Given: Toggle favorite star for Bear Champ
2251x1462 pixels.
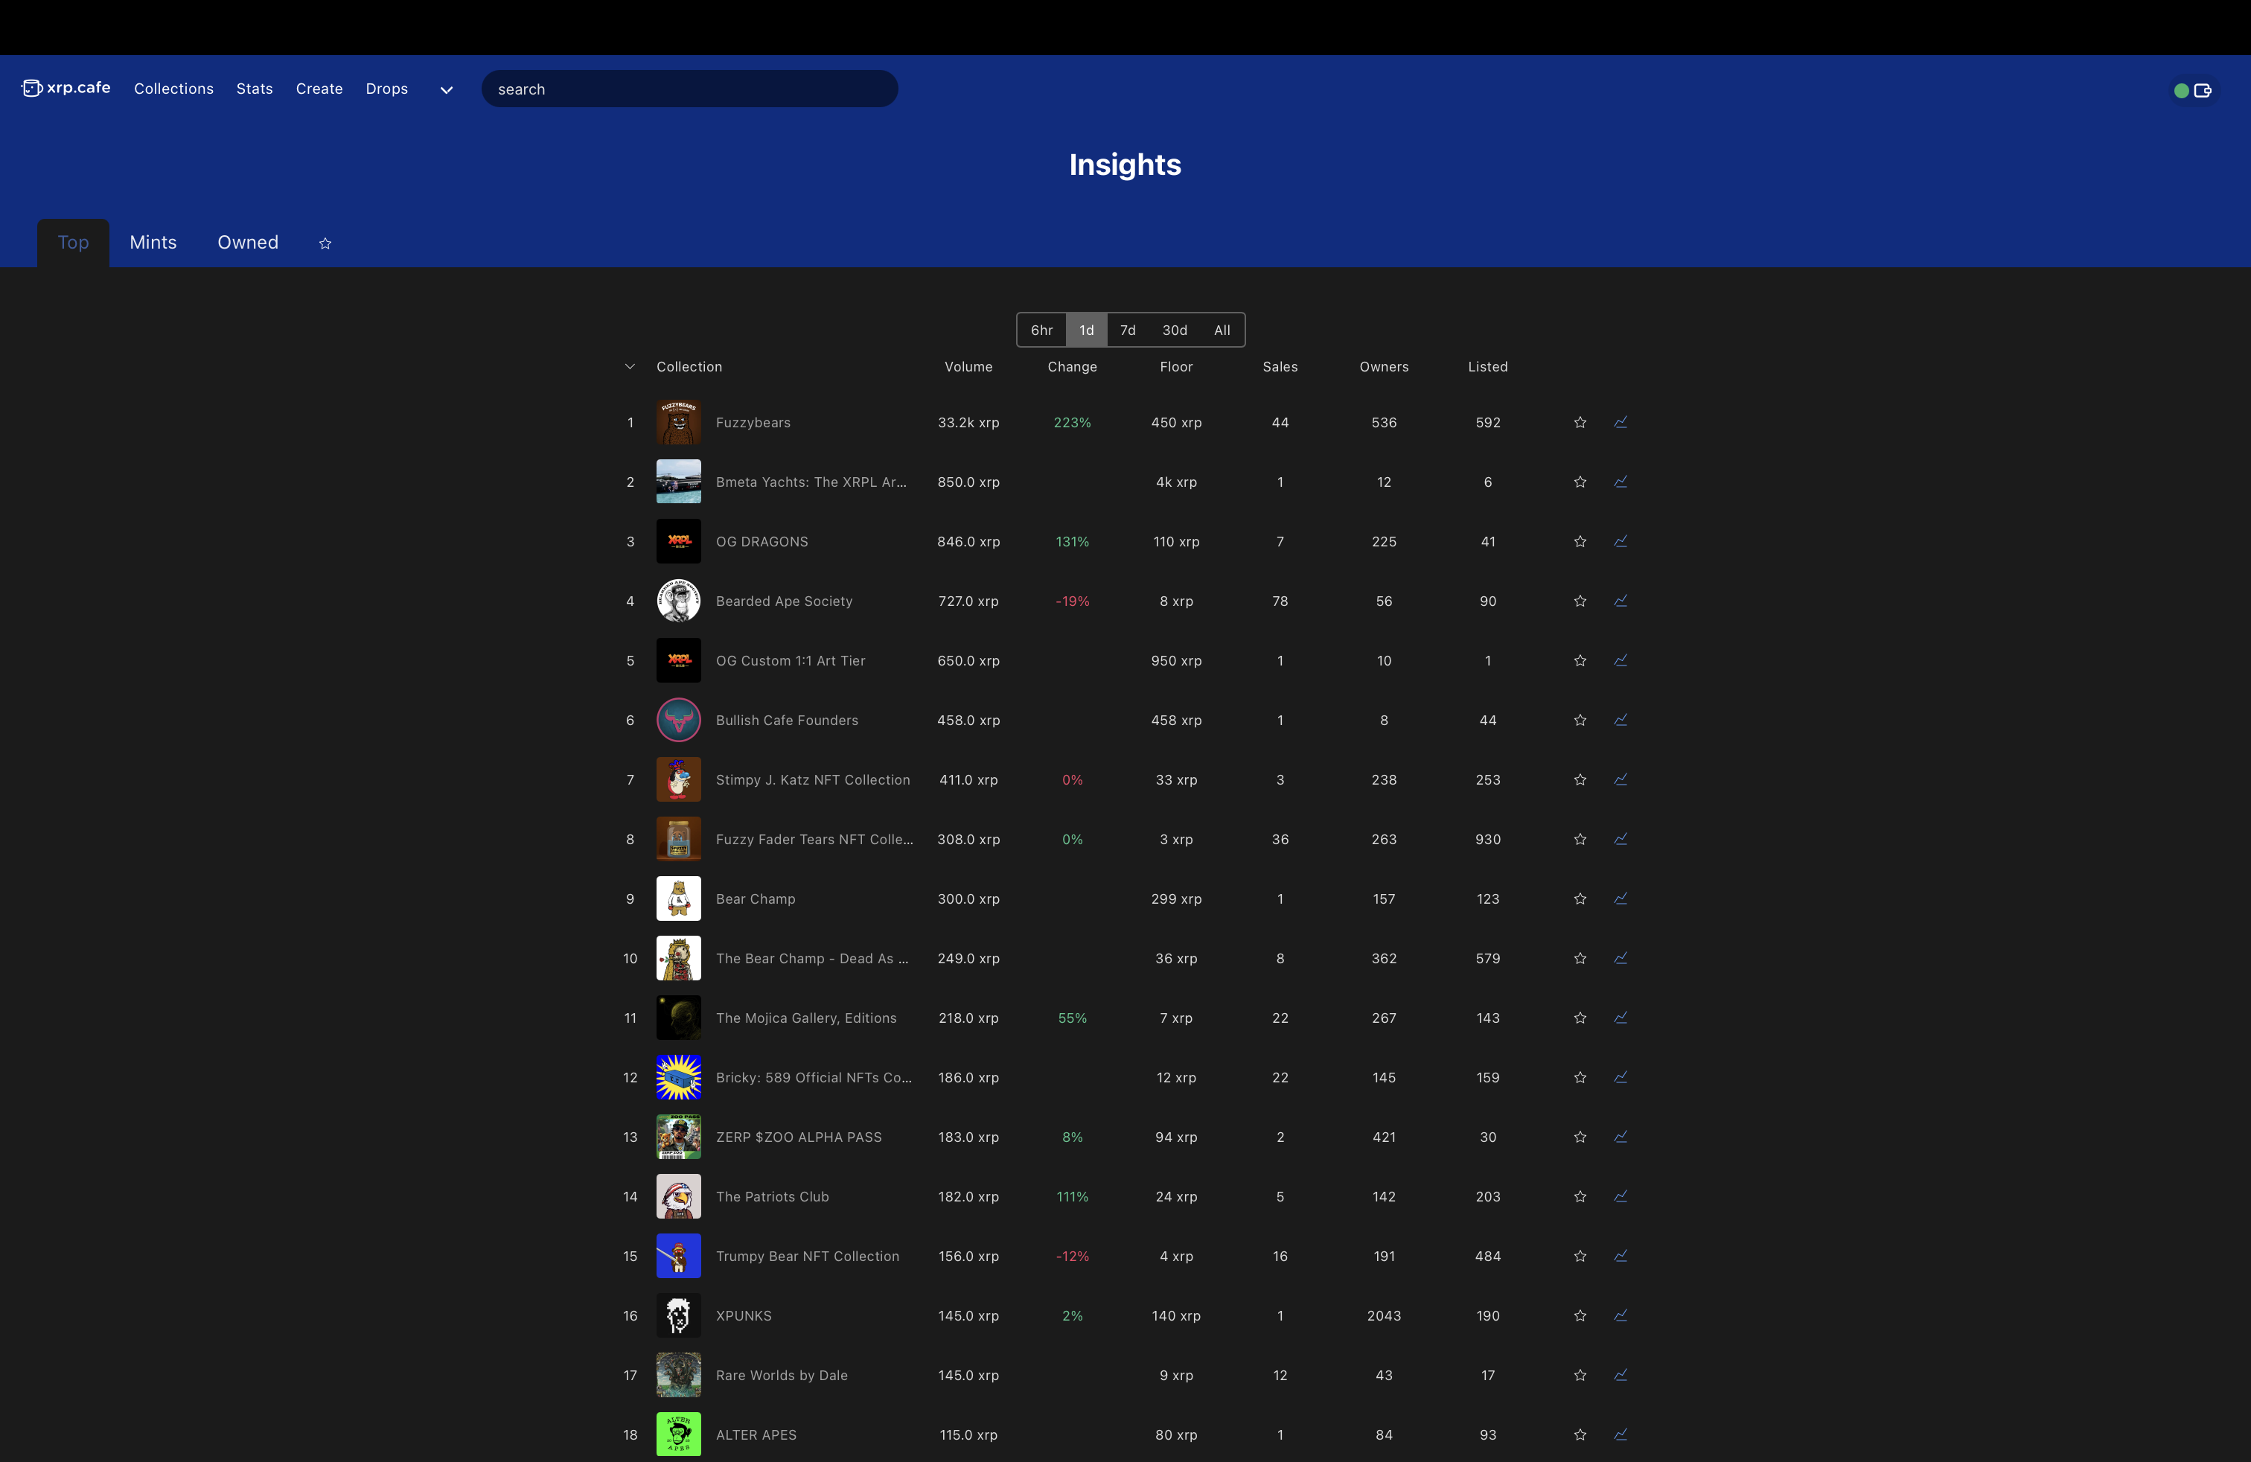Looking at the screenshot, I should coord(1580,898).
